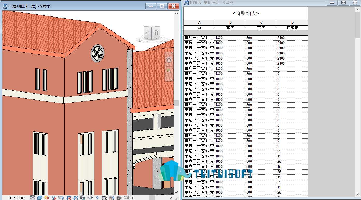Toggle Reveal Hidden Elements lightbulb

click(x=97, y=198)
